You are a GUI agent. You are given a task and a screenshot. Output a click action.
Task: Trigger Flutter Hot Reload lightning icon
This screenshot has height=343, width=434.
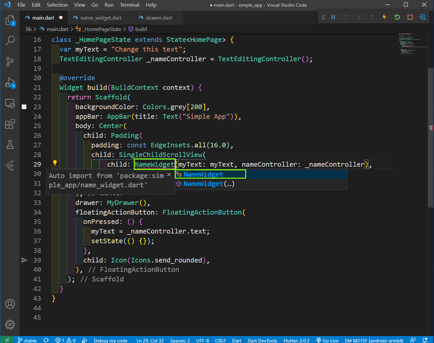[x=384, y=17]
